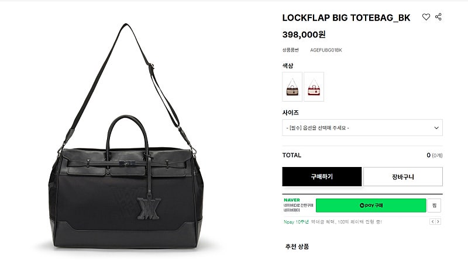Click the 추천 상품 section heading
Image resolution: width=468 pixels, height=261 pixels.
(x=297, y=246)
